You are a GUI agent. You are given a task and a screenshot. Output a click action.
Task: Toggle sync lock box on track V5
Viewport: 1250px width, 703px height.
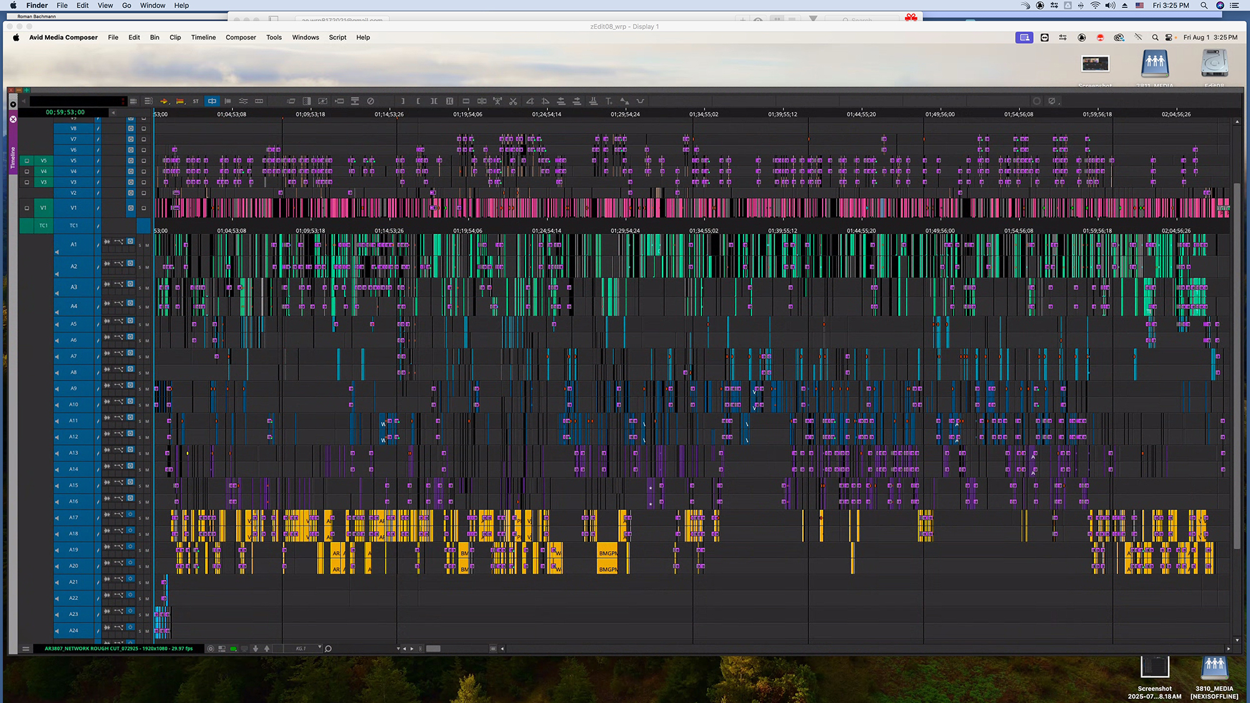[x=143, y=161]
